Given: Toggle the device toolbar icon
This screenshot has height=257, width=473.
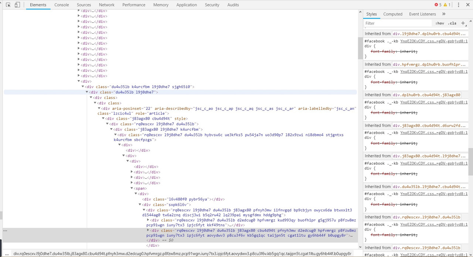Looking at the screenshot, I should click(17, 5).
